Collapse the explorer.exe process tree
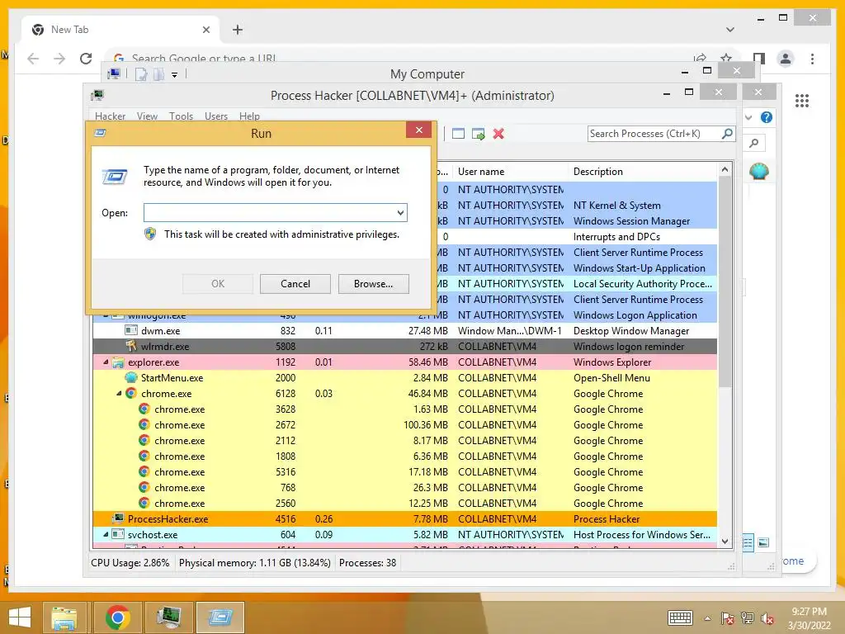This screenshot has width=845, height=634. tap(106, 362)
